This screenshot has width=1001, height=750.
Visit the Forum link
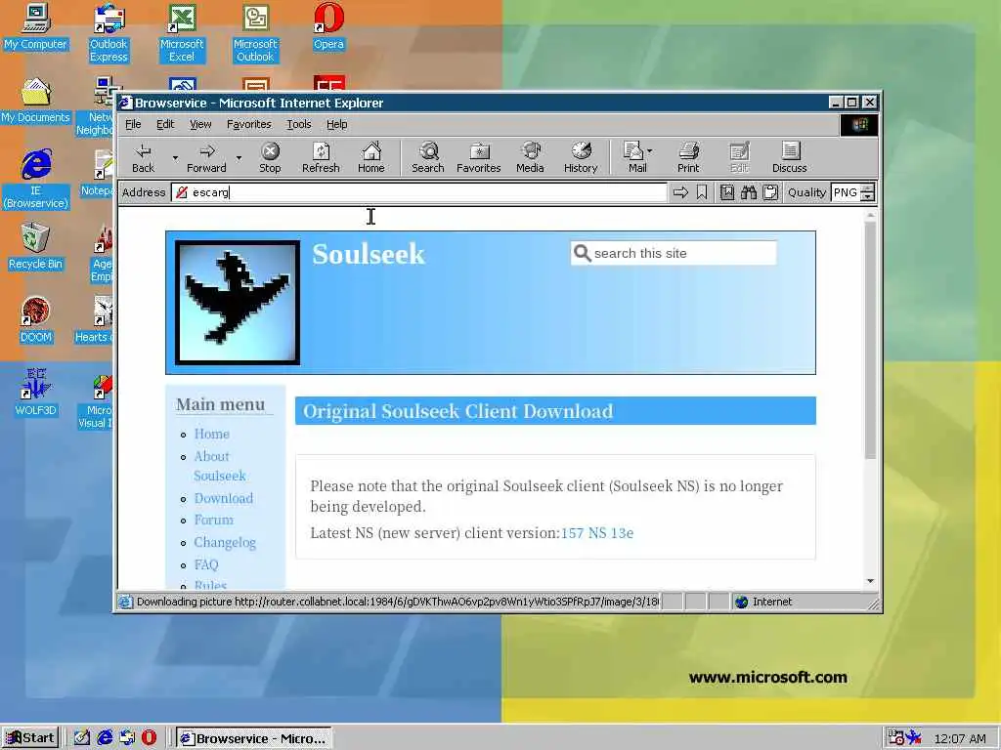tap(214, 520)
